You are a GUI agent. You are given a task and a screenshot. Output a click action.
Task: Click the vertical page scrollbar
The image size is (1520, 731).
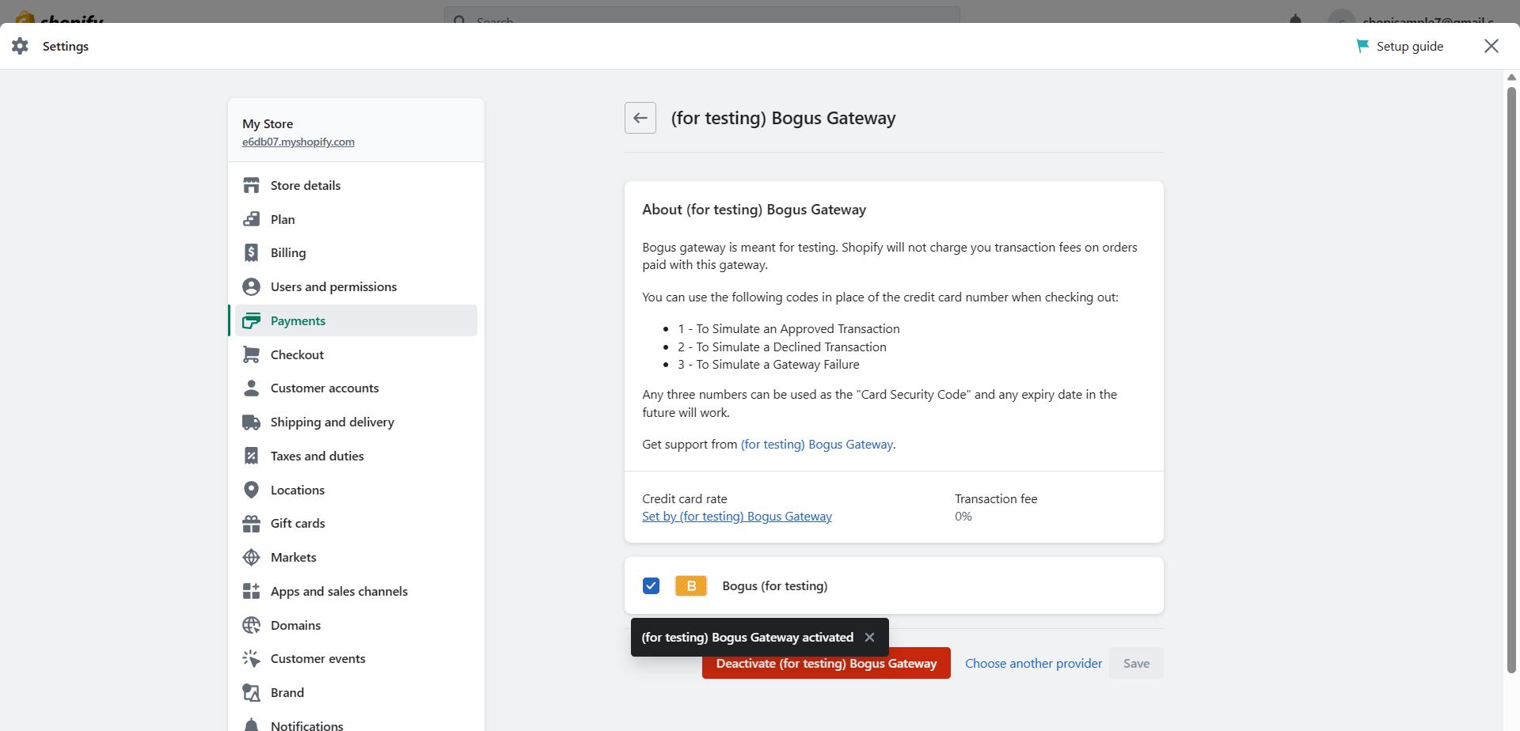(1511, 380)
